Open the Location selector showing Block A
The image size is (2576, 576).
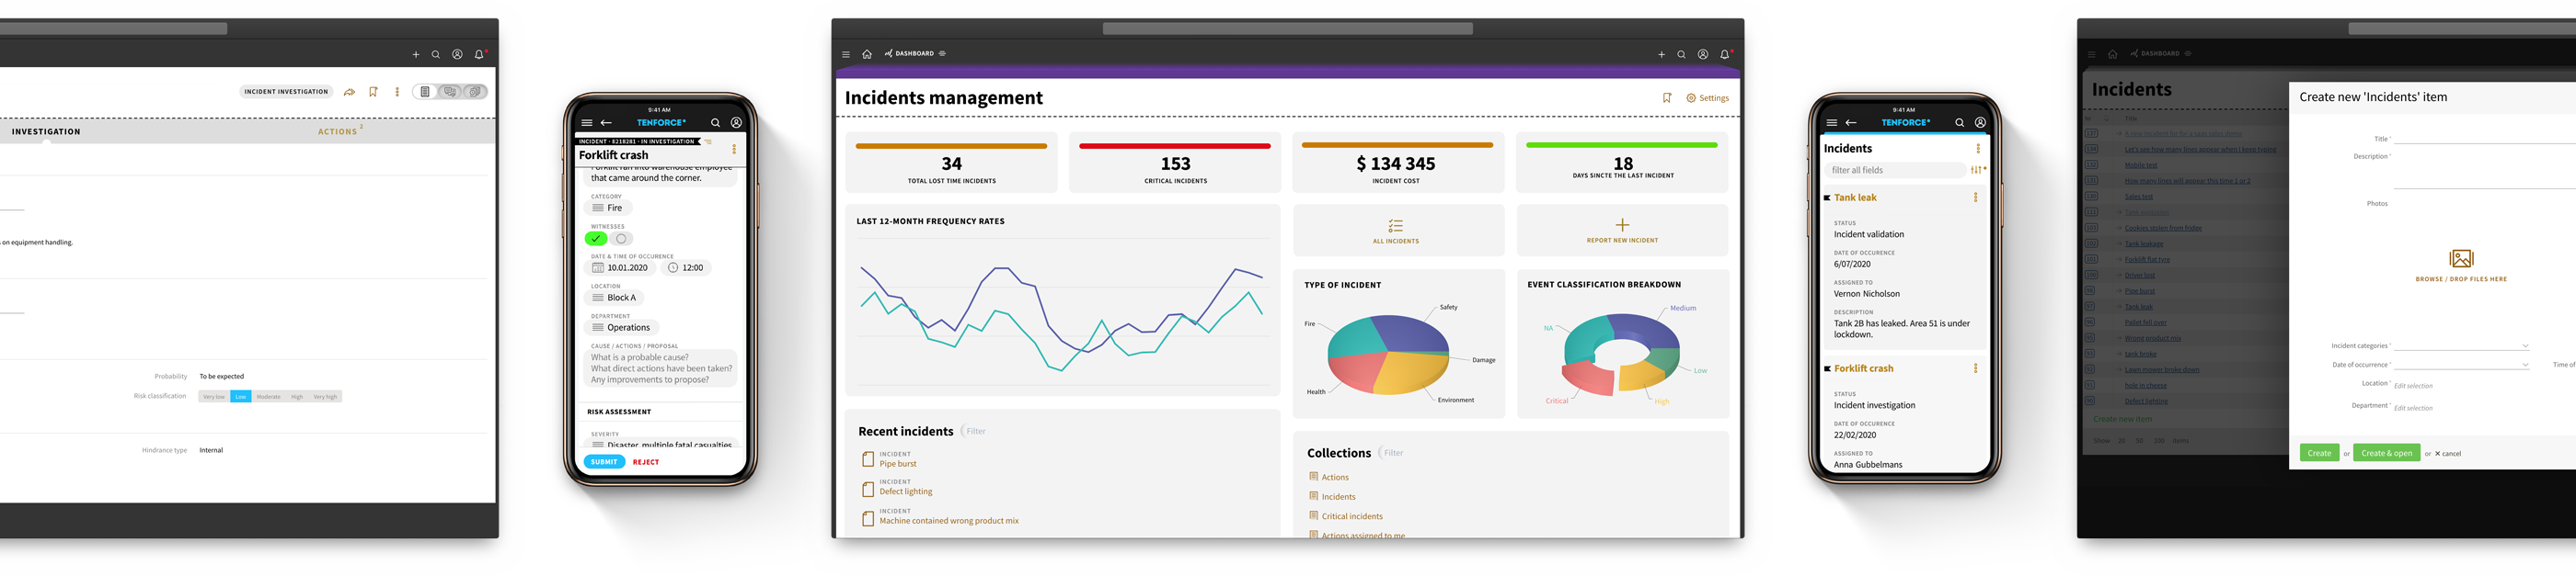[x=615, y=298]
